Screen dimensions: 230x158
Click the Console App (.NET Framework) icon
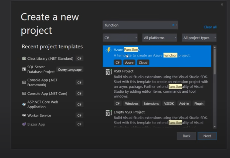[24, 82]
